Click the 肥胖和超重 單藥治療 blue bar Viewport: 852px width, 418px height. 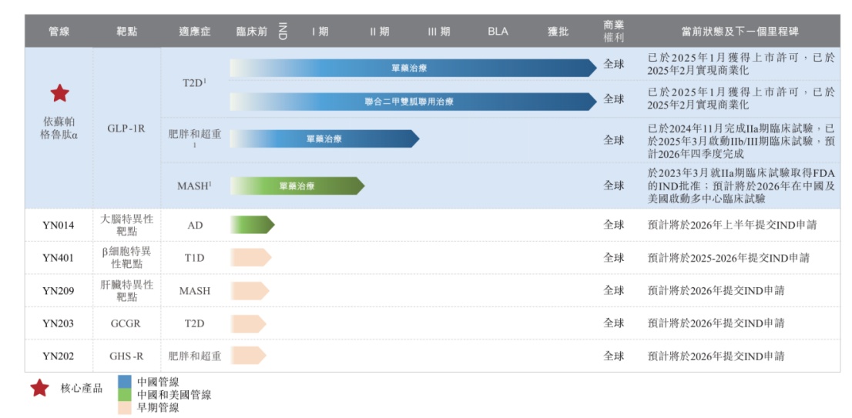pos(324,139)
